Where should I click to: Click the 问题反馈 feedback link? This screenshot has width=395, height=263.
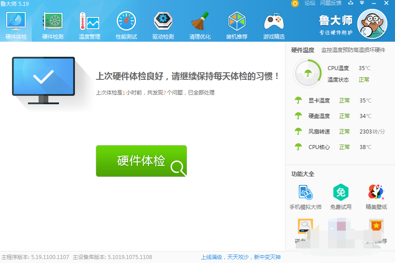(x=331, y=3)
